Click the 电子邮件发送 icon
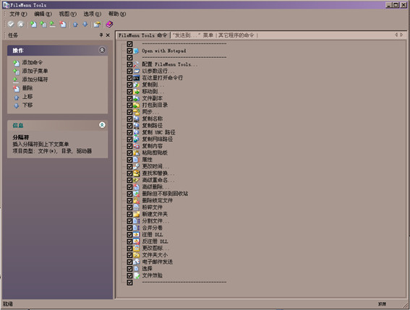This screenshot has height=310, width=410. point(136,262)
